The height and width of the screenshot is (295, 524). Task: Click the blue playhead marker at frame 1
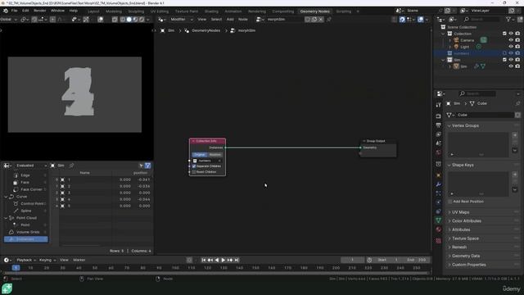[x=16, y=268]
